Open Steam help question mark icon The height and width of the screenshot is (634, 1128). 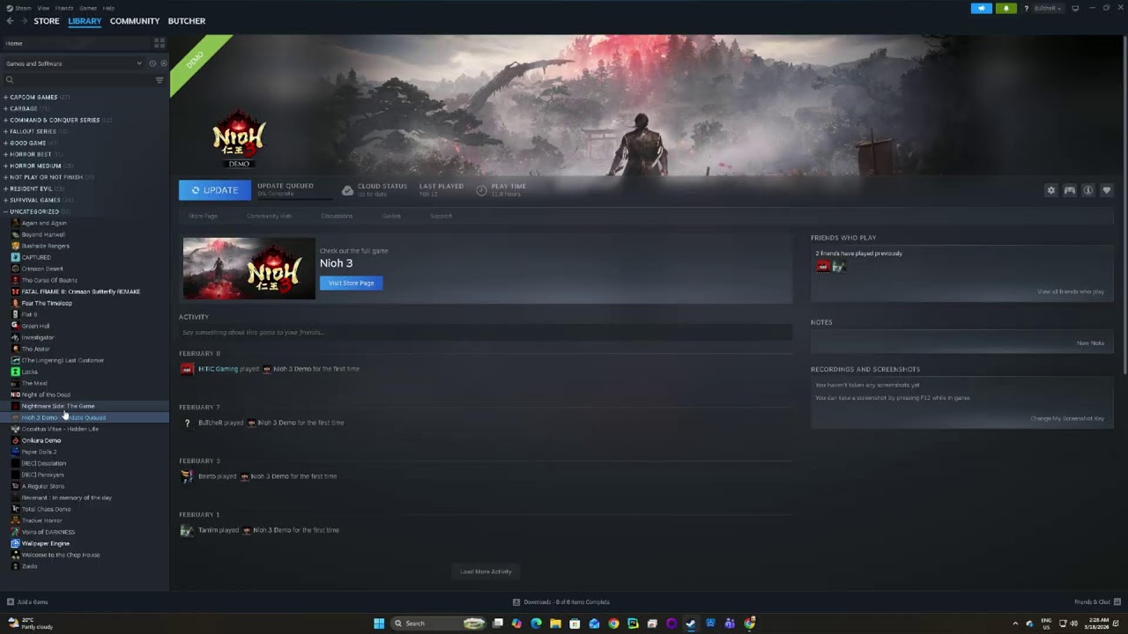(x=1026, y=8)
